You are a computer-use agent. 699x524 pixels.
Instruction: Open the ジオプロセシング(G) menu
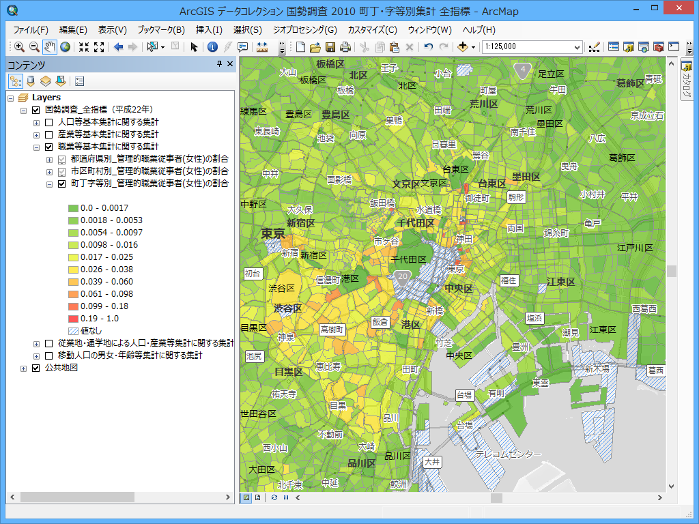tap(304, 30)
